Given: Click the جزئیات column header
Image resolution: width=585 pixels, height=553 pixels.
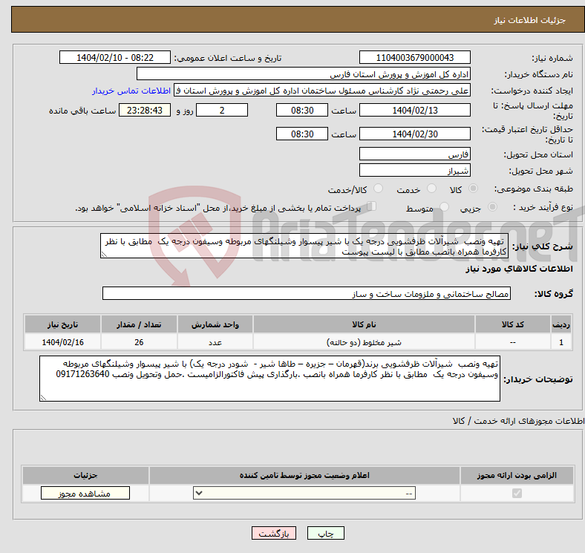Looking at the screenshot, I should coord(85,475).
